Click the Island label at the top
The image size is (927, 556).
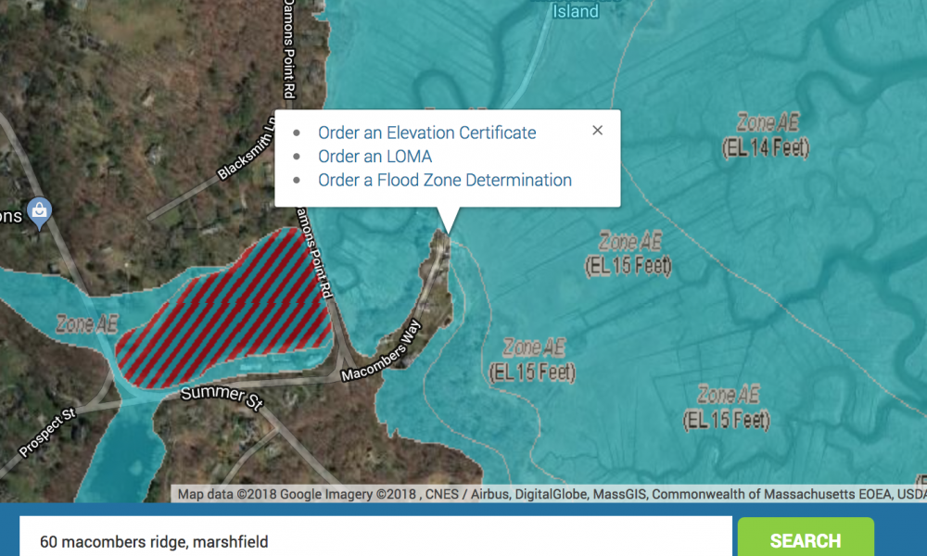pyautogui.click(x=574, y=11)
